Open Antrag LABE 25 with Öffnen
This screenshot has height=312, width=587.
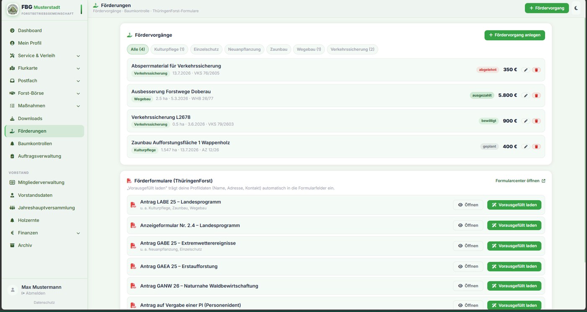click(468, 205)
